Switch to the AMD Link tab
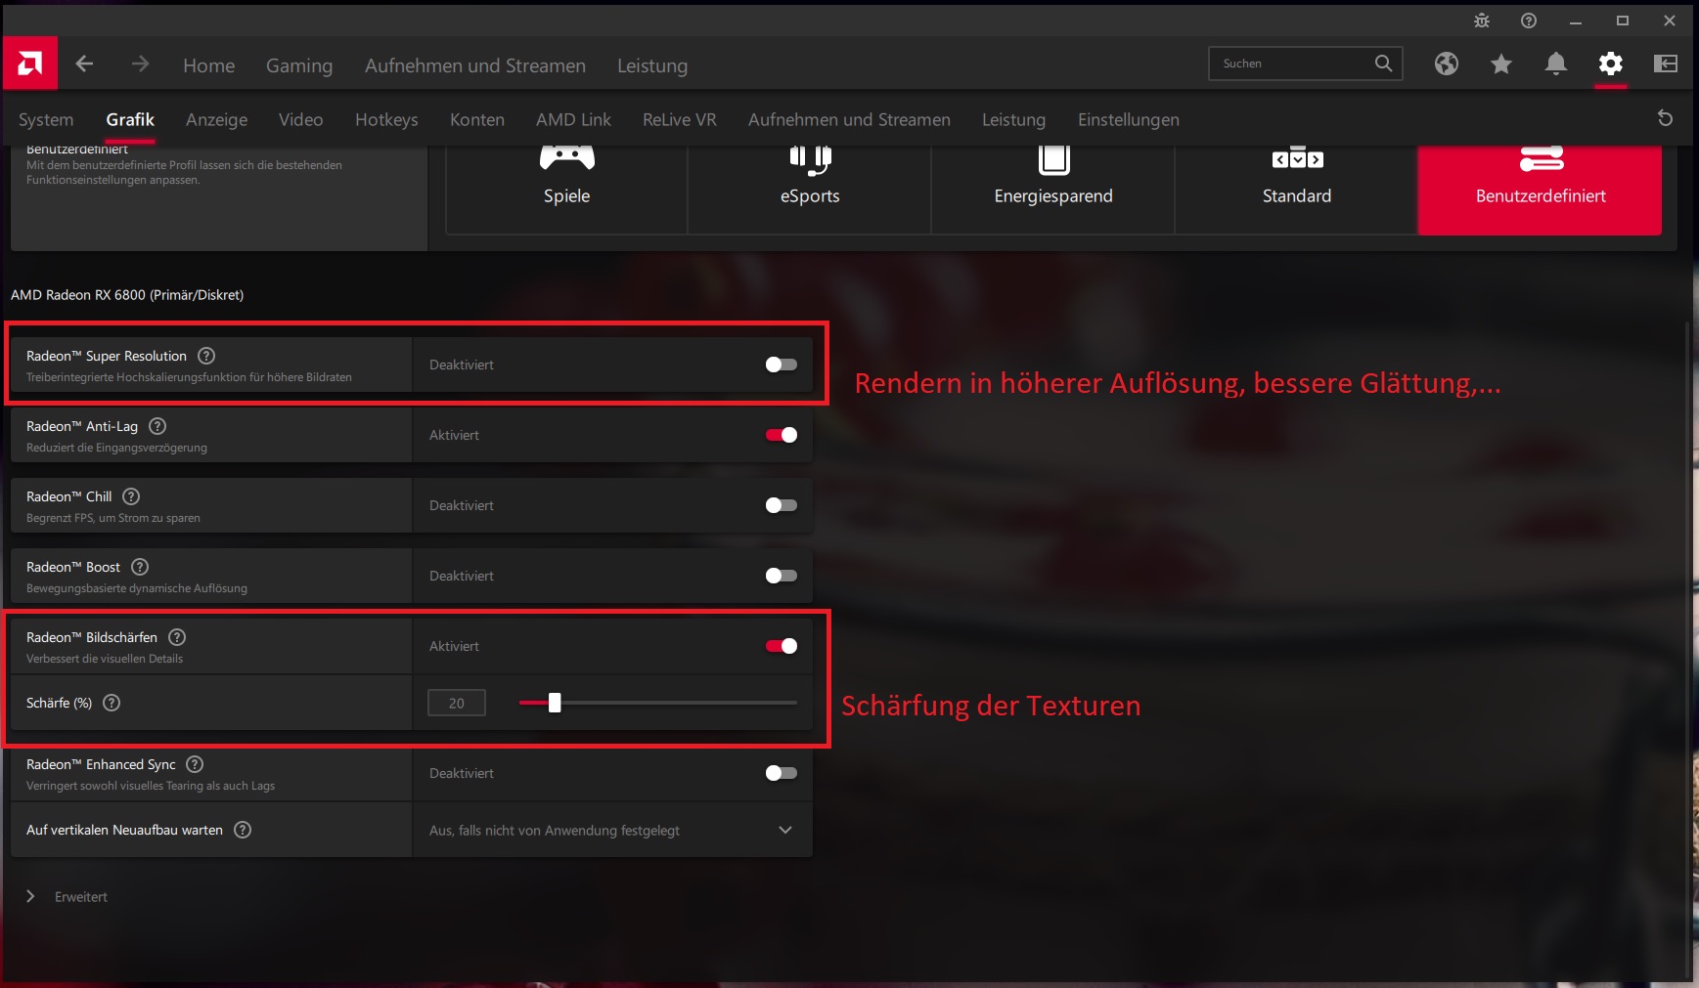 573,119
